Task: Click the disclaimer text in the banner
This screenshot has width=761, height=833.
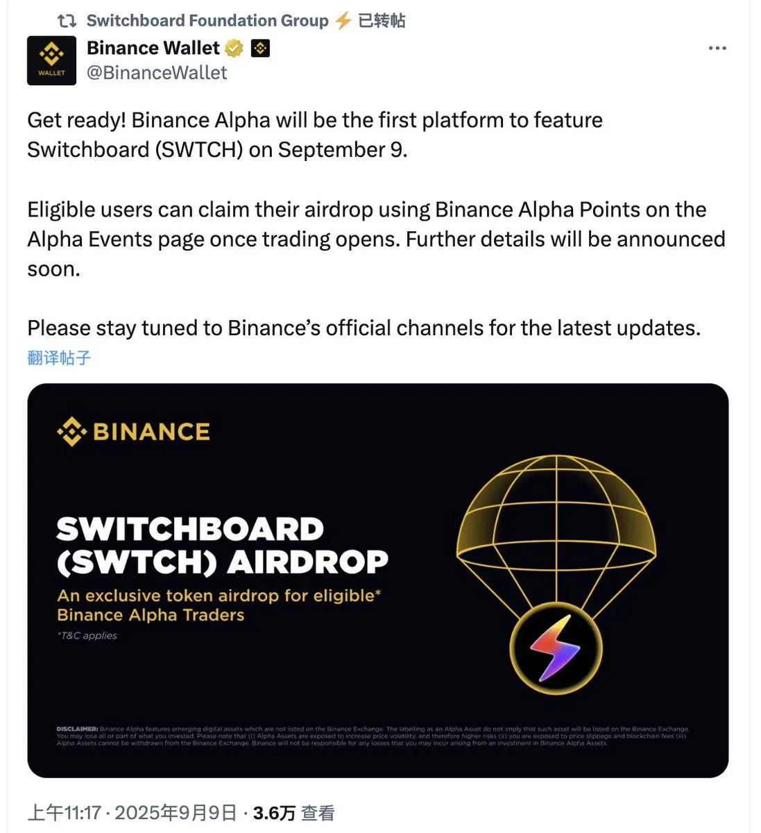Action: point(373,736)
